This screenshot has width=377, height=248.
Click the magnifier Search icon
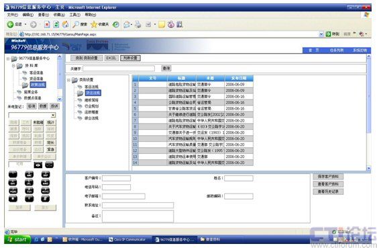click(x=76, y=24)
